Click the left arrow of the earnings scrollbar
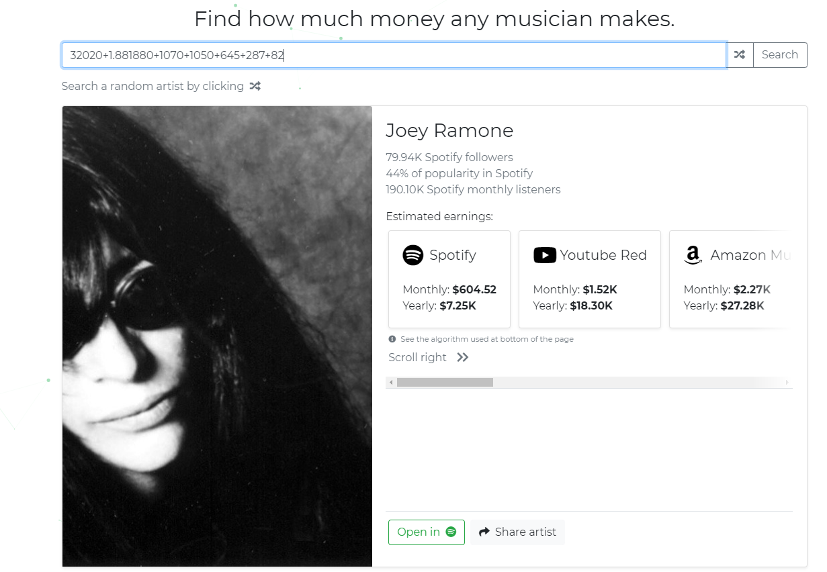827x572 pixels. pyautogui.click(x=391, y=381)
